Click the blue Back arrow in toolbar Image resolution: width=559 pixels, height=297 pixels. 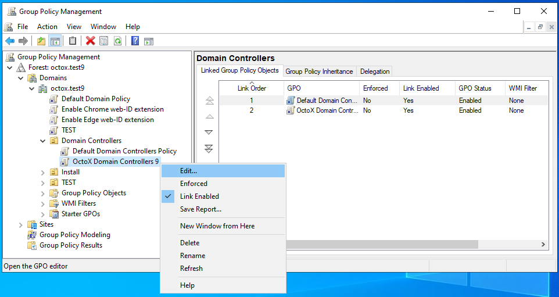[x=10, y=41]
